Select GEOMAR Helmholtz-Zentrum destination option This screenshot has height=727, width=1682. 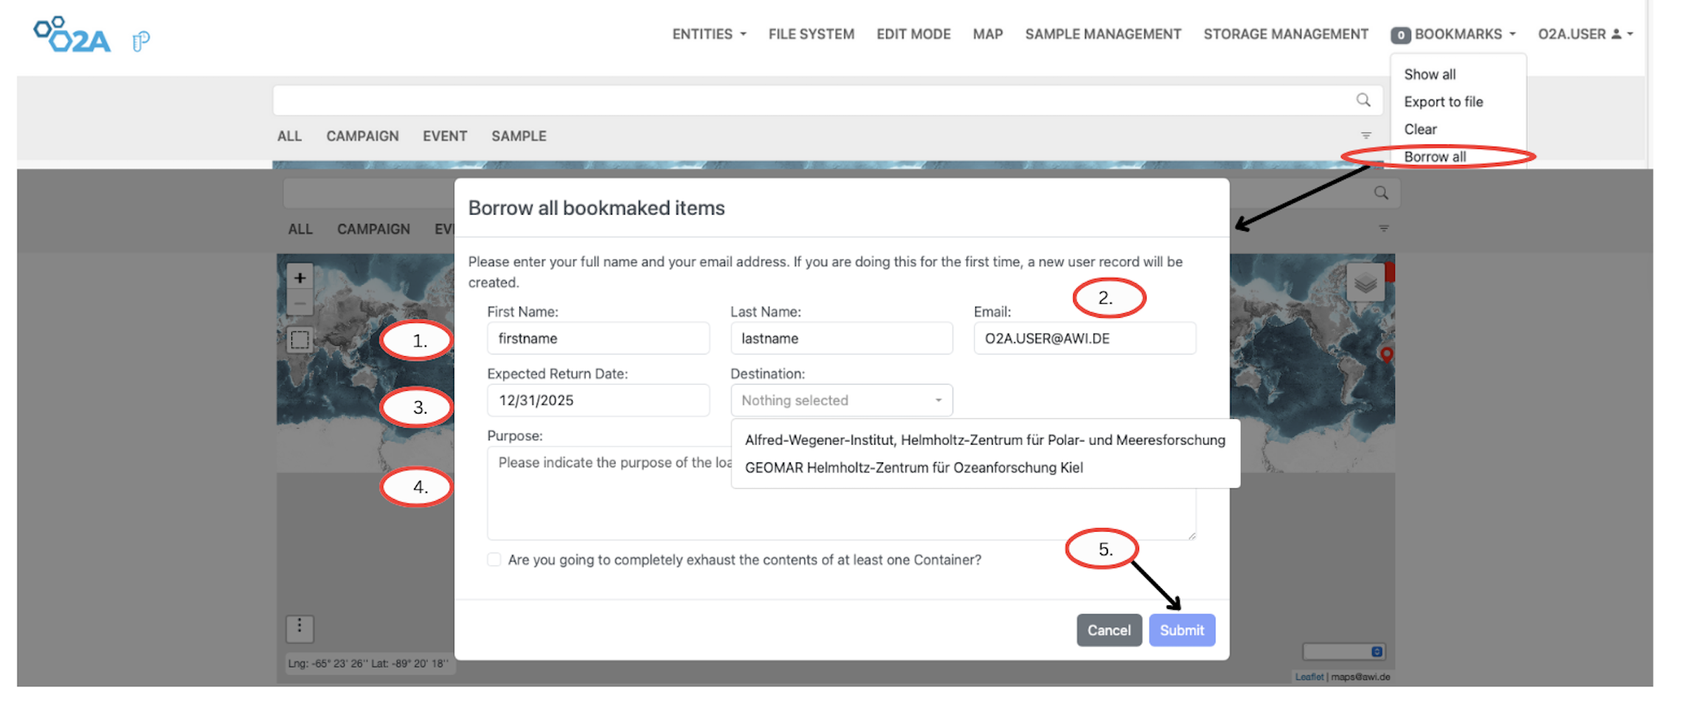pos(913,467)
